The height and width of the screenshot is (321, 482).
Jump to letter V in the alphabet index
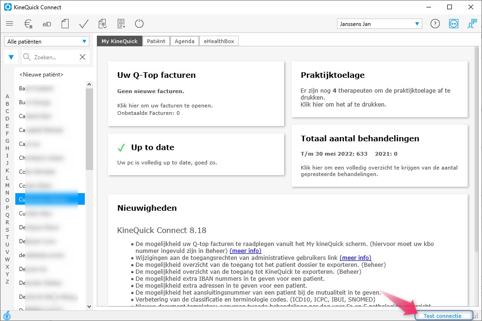coord(7,252)
